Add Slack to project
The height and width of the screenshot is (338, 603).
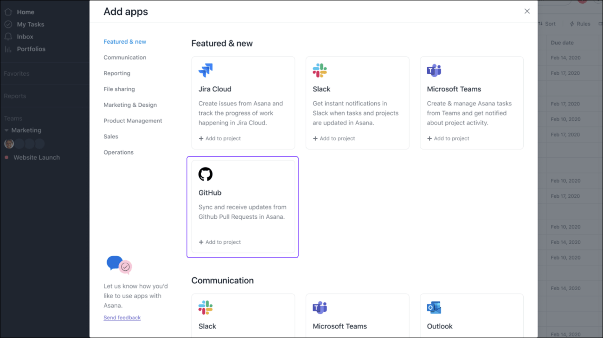pyautogui.click(x=334, y=138)
